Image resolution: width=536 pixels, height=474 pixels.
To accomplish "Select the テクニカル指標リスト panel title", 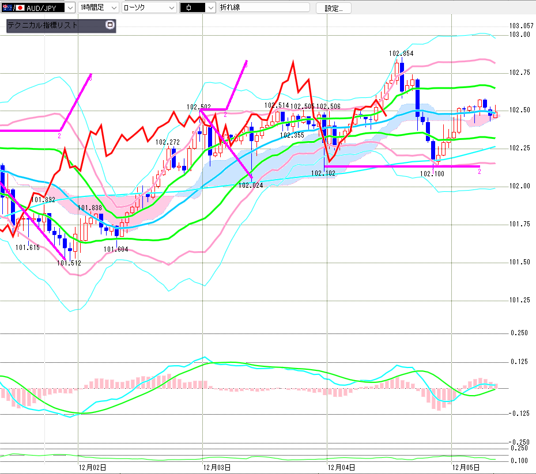I will 43,26.
